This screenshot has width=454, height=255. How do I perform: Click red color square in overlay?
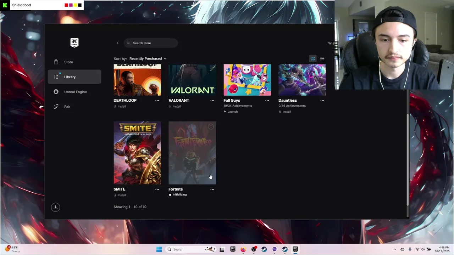(x=66, y=5)
